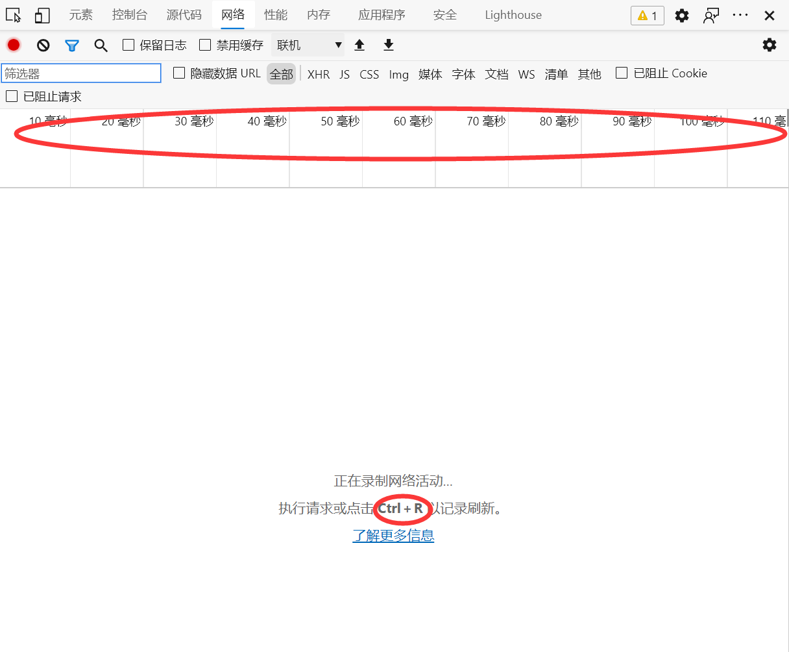Click the 50 毫秒 timeline marker
The image size is (789, 652).
[340, 121]
